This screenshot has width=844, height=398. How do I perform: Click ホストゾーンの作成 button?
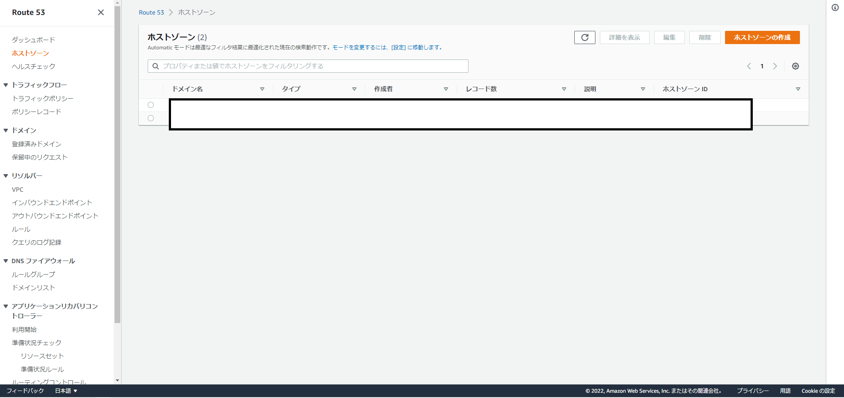pos(762,37)
